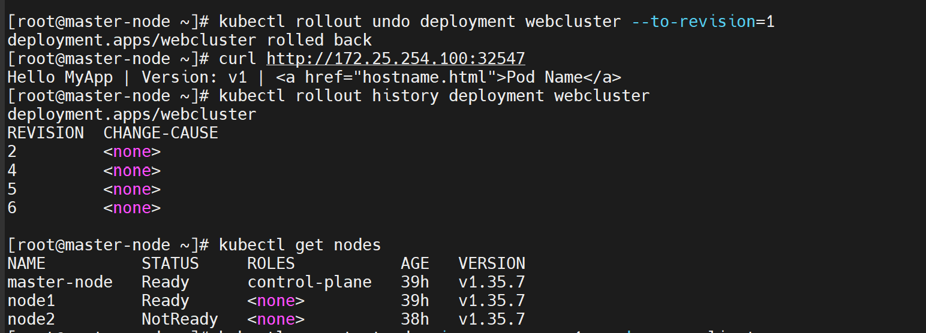Select revision 5 row number

click(12, 189)
